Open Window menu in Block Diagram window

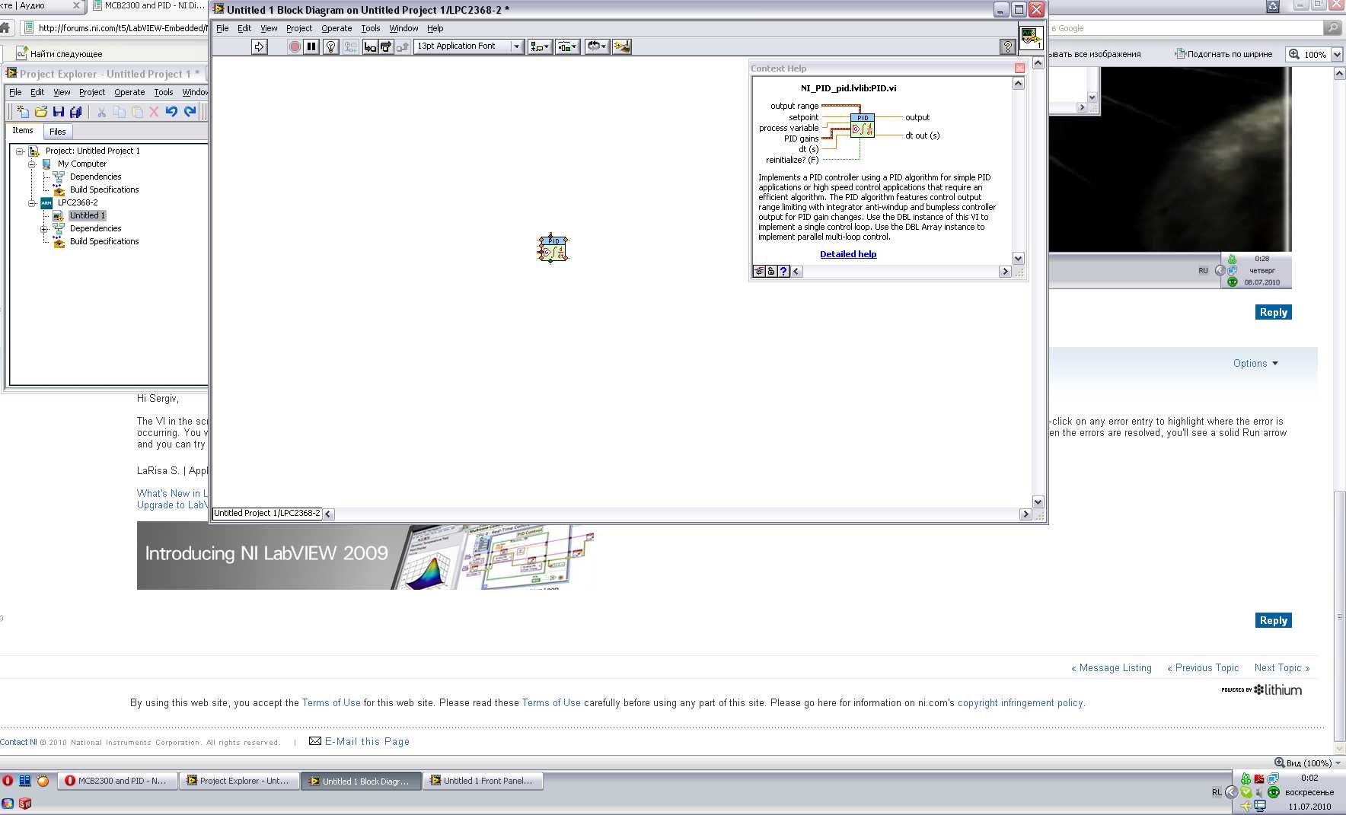[x=403, y=28]
